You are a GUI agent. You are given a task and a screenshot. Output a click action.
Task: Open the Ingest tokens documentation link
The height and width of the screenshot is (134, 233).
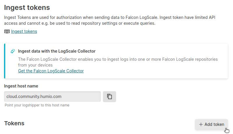(x=24, y=31)
